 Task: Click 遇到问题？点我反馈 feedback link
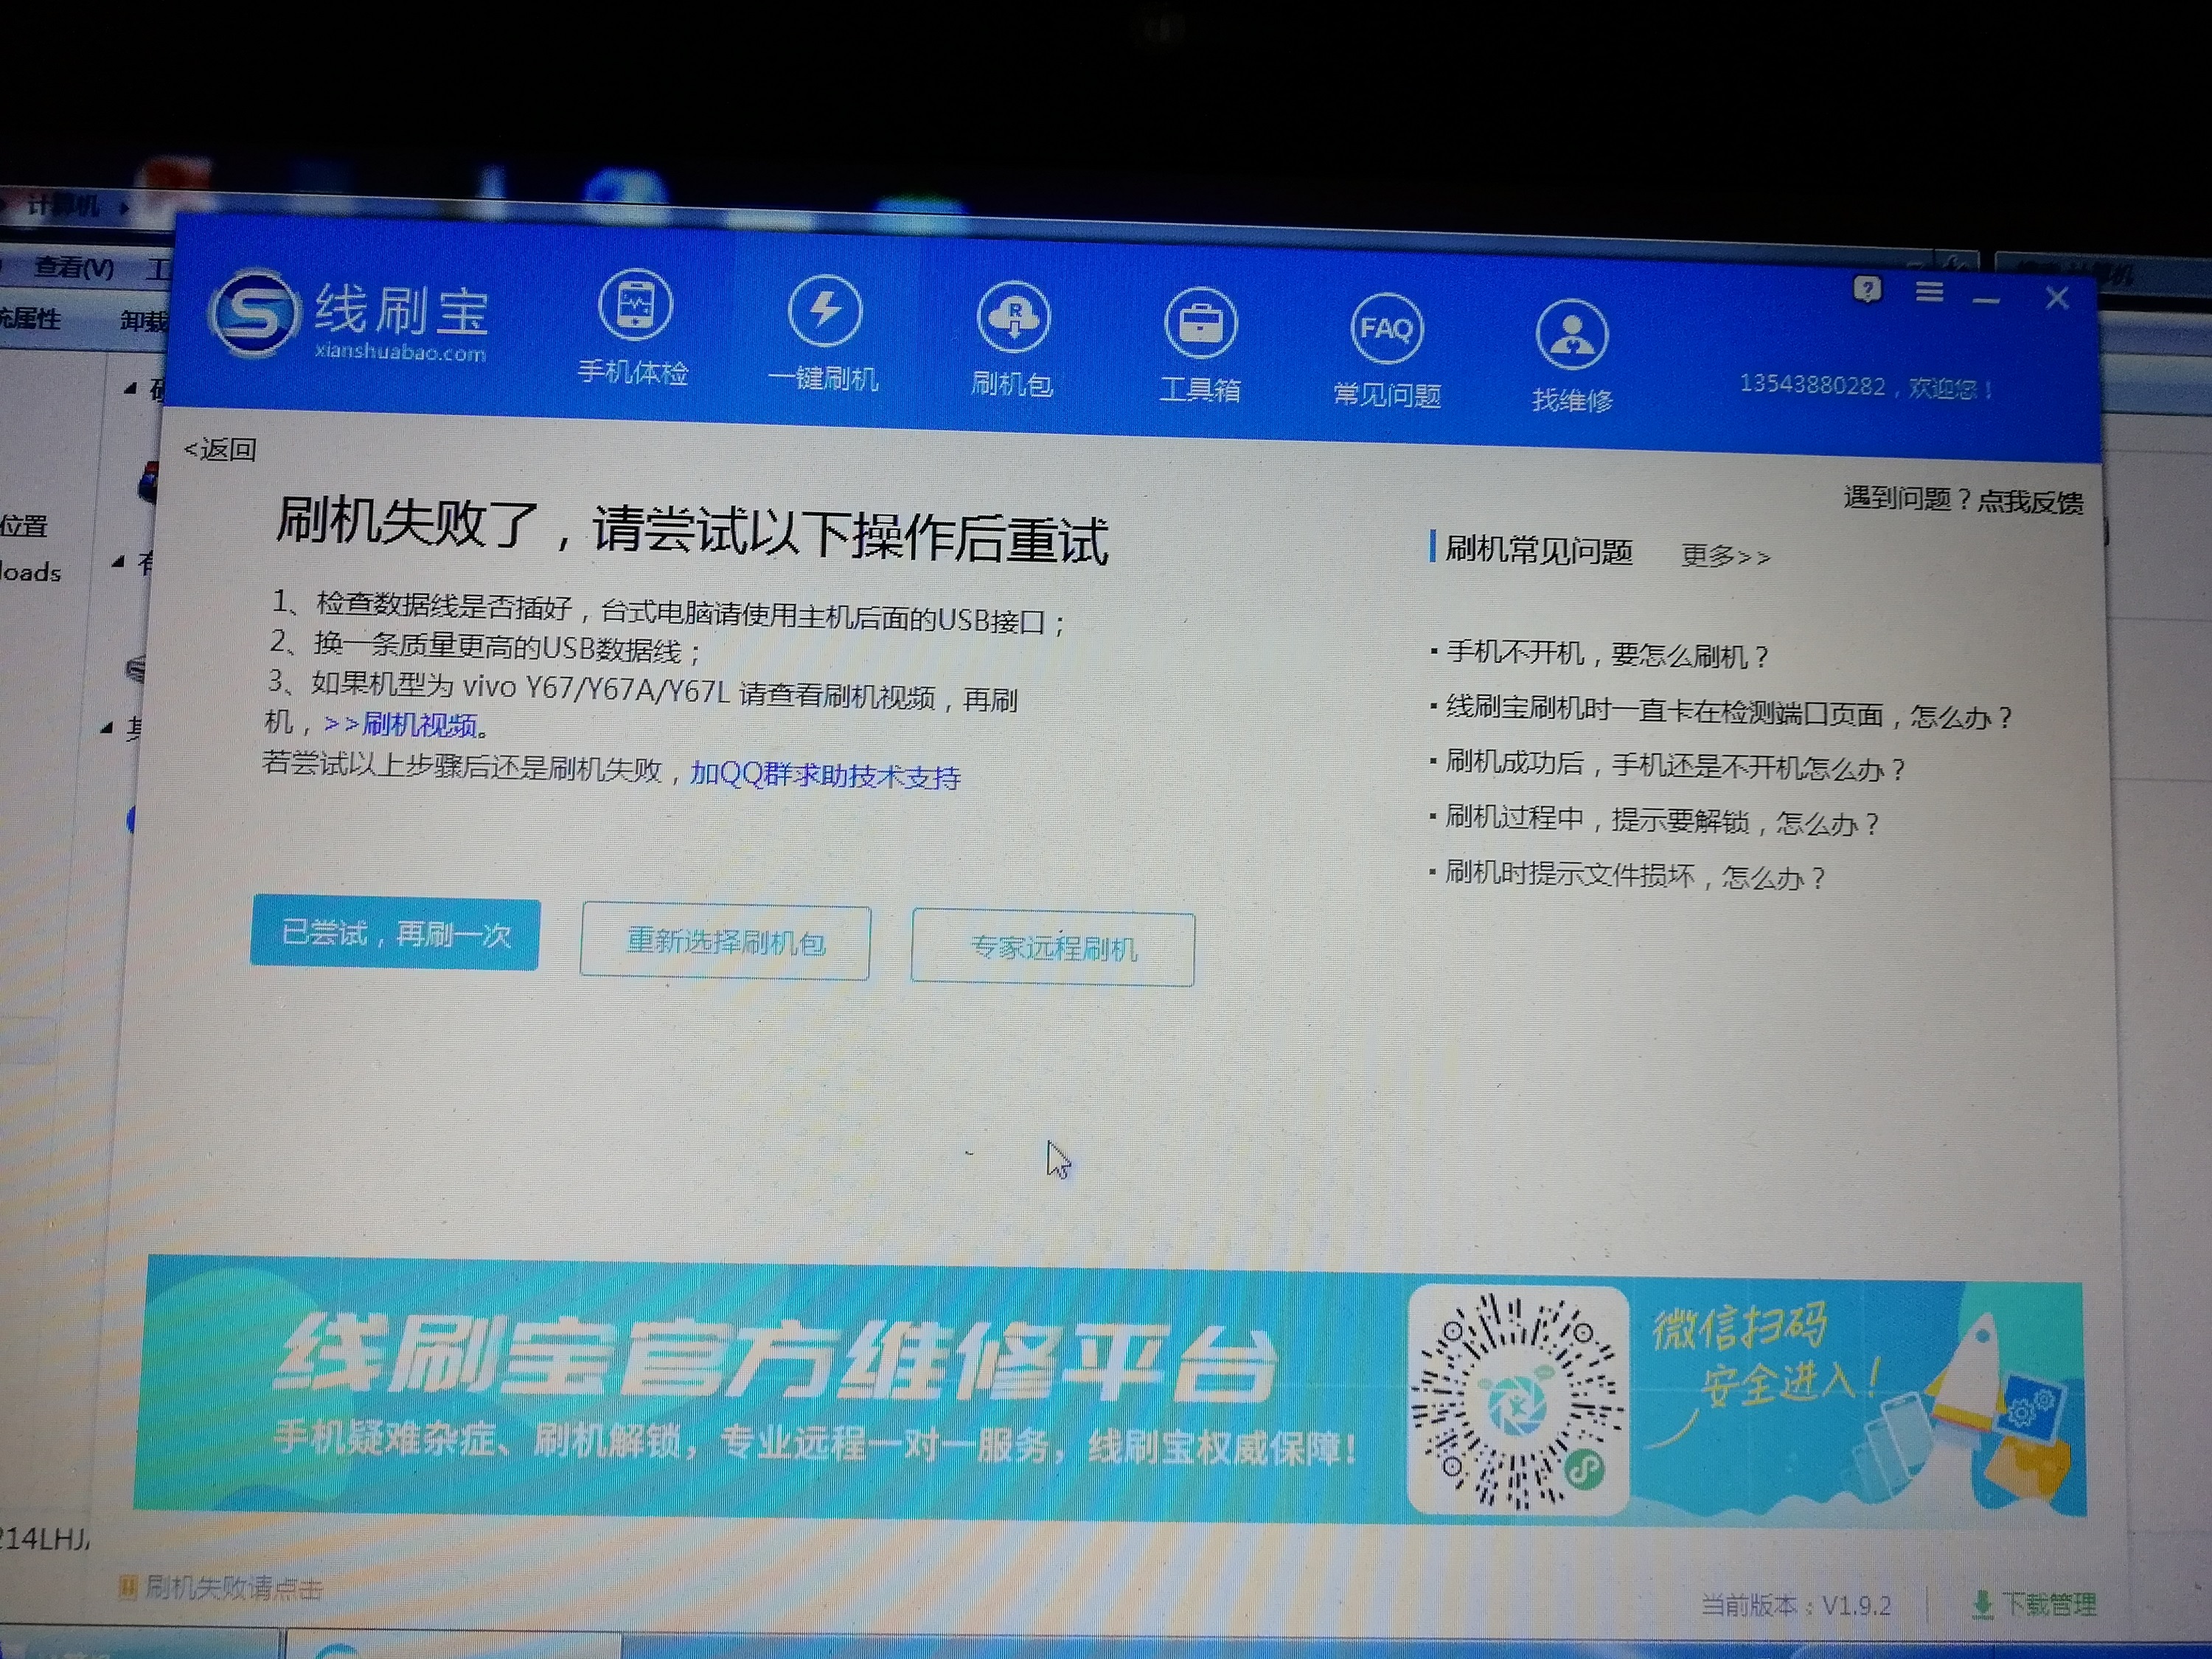(1963, 500)
